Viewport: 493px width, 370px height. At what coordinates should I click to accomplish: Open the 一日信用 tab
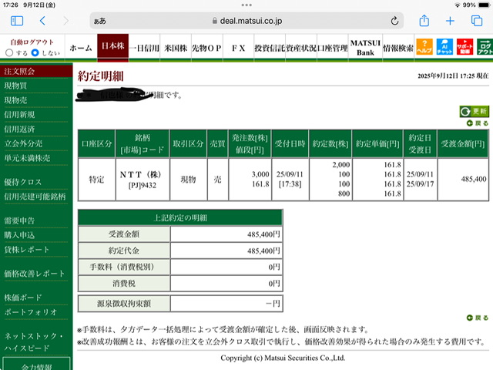click(x=144, y=48)
